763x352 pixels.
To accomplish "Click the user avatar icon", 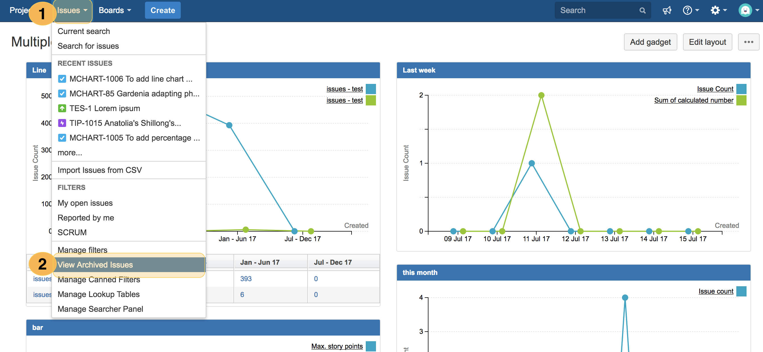I will [x=745, y=11].
